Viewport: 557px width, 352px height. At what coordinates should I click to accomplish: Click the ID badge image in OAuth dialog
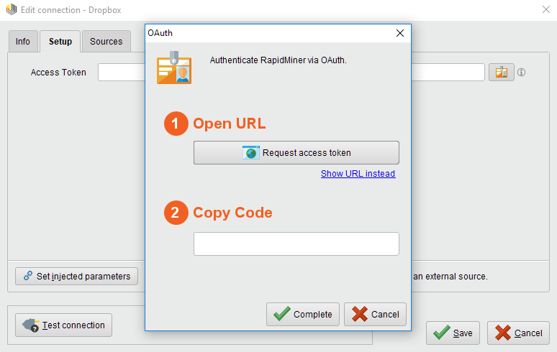(174, 68)
